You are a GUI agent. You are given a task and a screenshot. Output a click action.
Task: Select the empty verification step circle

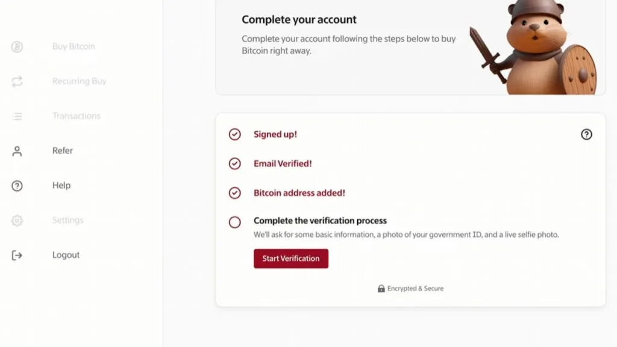pyautogui.click(x=235, y=222)
